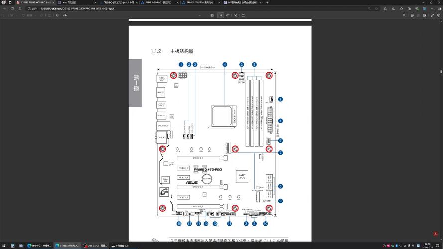443x249 pixels.
Task: Click the microphone tray icon
Action: (409, 246)
